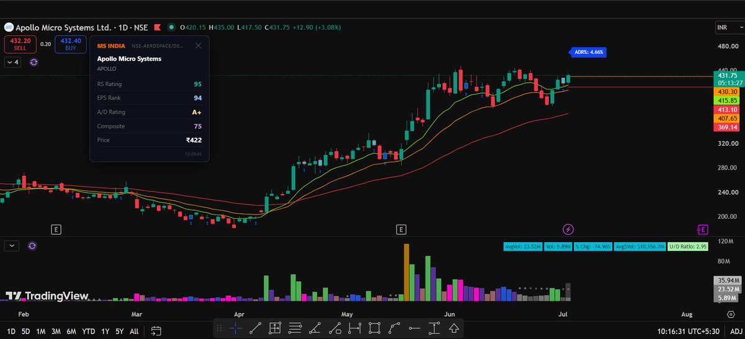Open timezone menu at 10:16:31 UTC+5:30
Viewport: 745px width, 339px height.
(689, 331)
